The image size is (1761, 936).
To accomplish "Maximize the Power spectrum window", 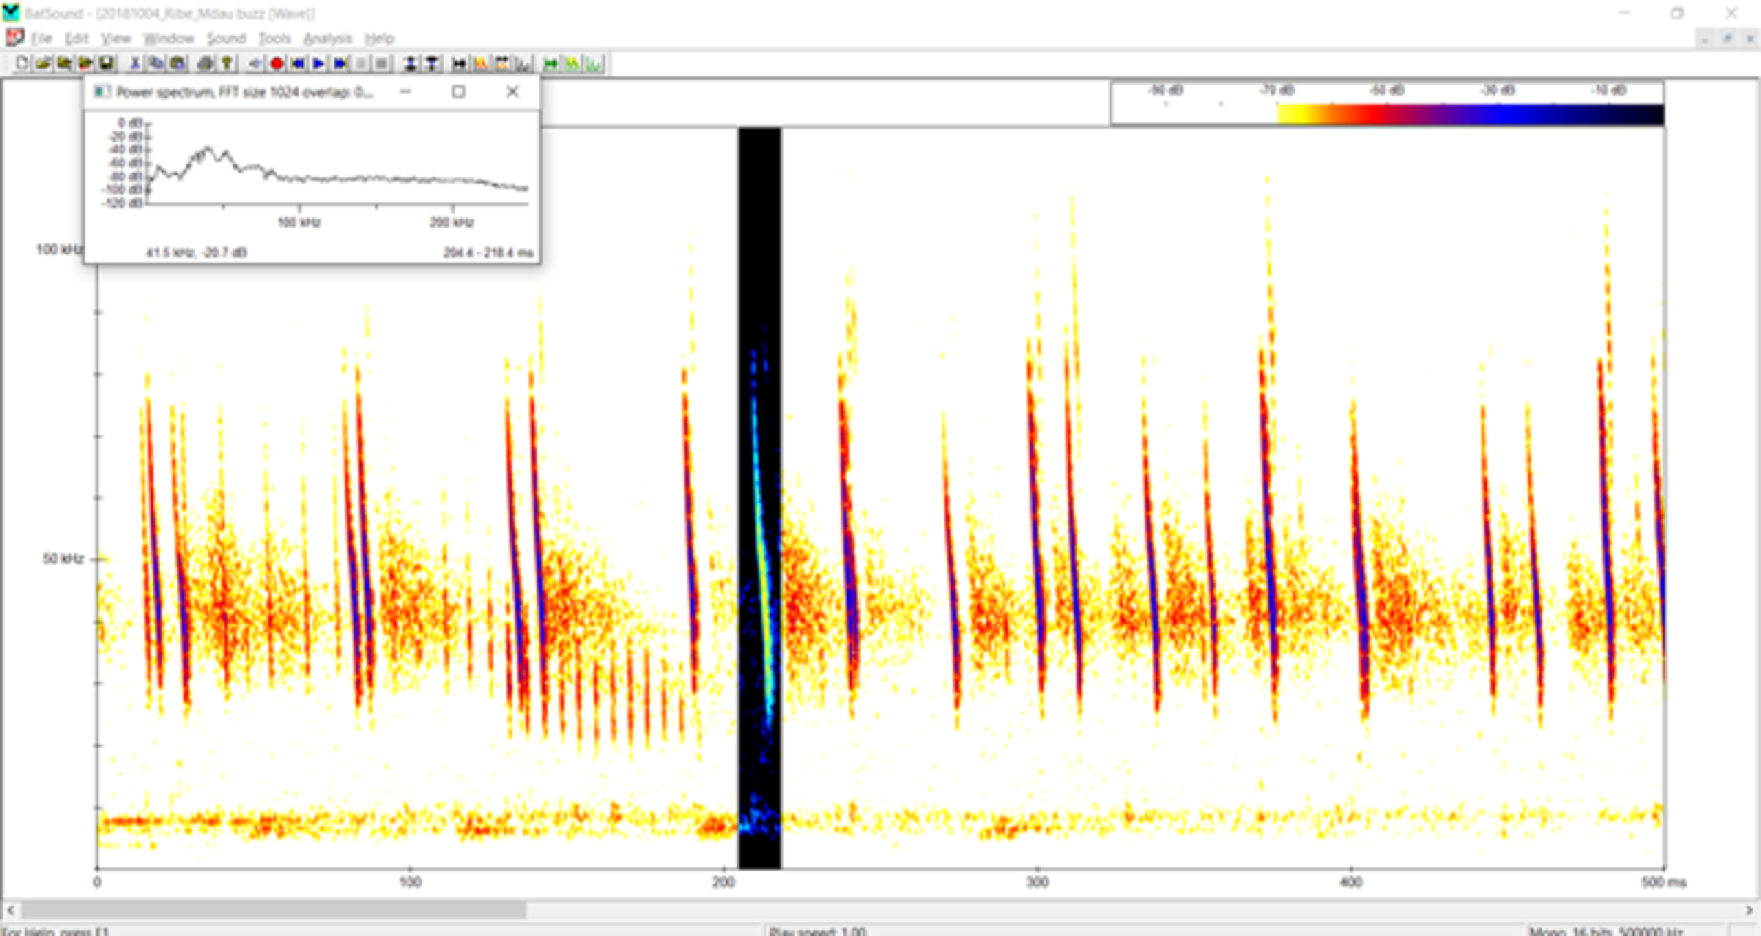I will tap(458, 91).
